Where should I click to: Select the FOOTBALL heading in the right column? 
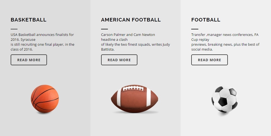[206, 20]
